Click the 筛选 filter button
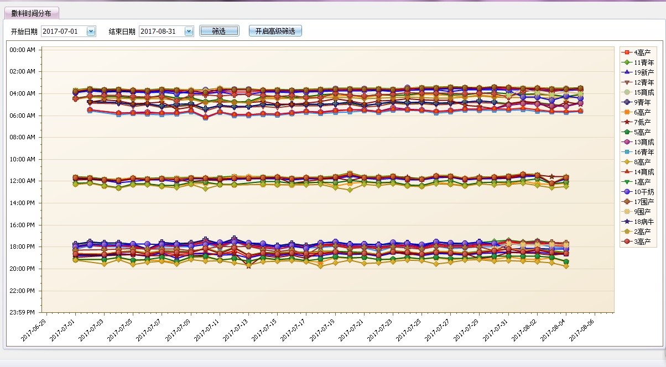 (219, 31)
